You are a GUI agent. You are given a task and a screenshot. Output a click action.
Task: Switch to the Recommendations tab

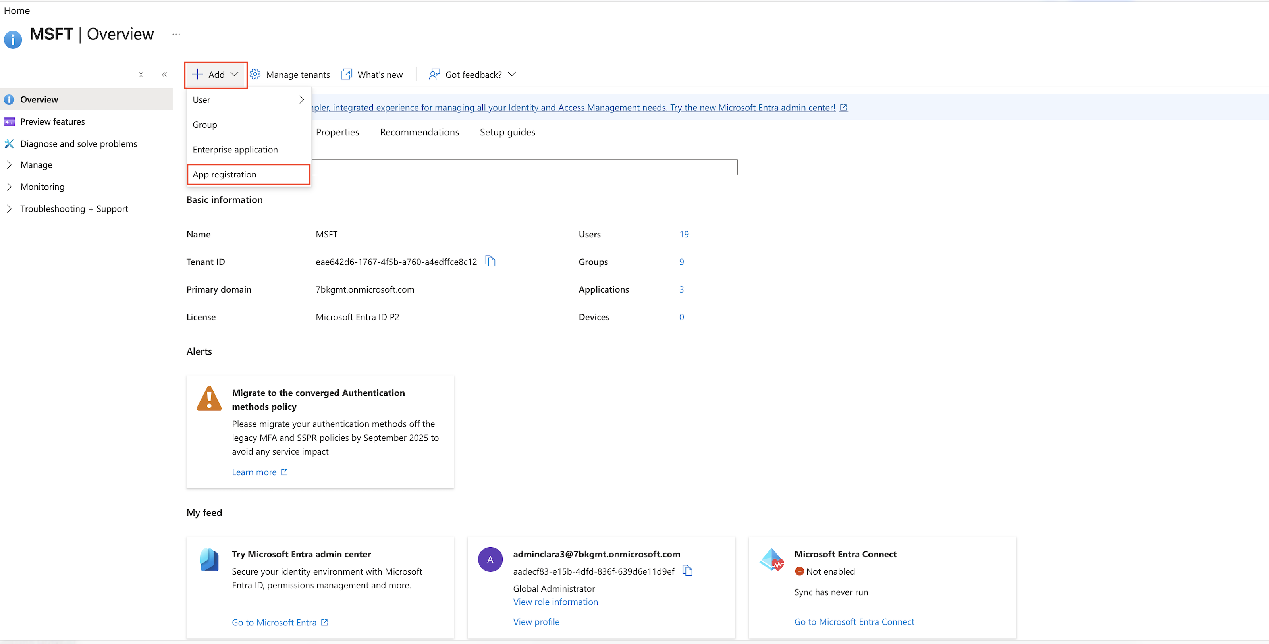[419, 132]
